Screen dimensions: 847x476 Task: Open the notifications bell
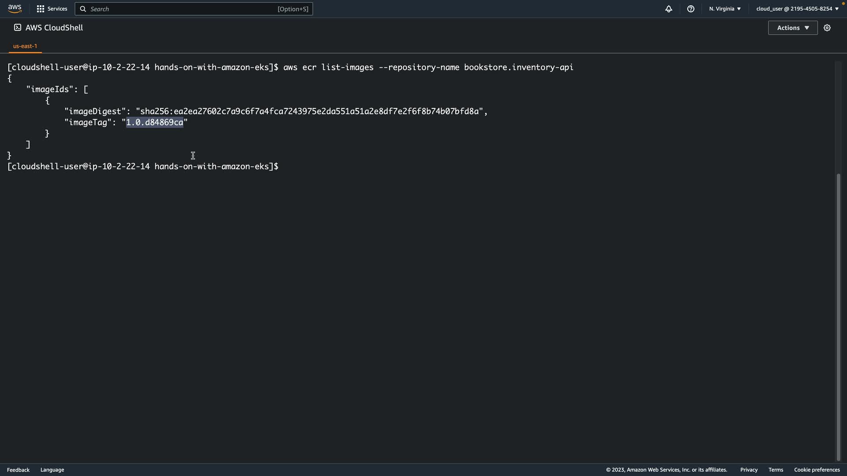pyautogui.click(x=669, y=9)
